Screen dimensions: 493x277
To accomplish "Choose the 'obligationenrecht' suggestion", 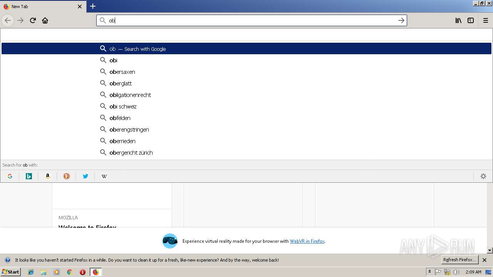I will tap(246, 95).
